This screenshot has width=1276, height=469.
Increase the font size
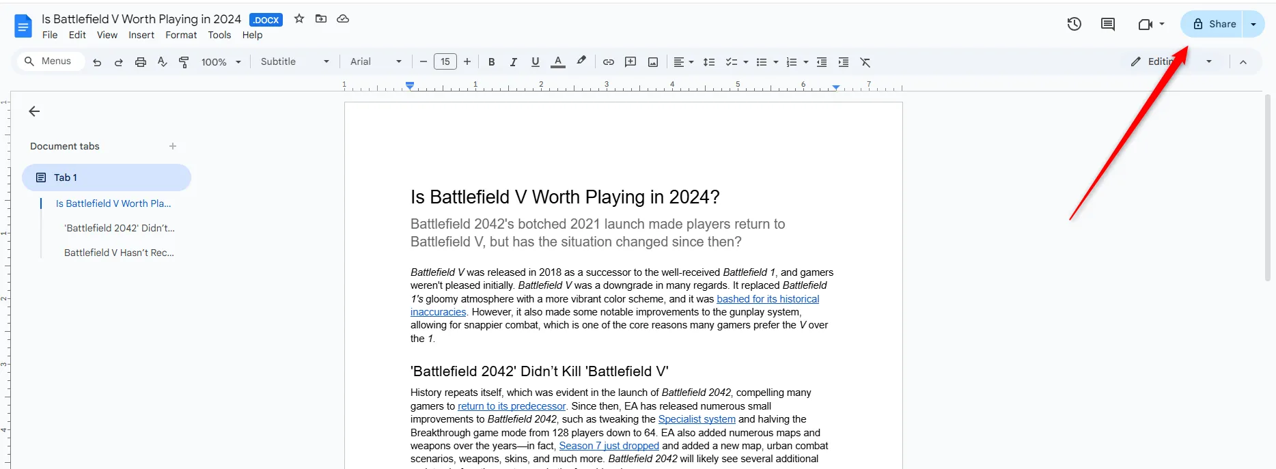(x=467, y=61)
